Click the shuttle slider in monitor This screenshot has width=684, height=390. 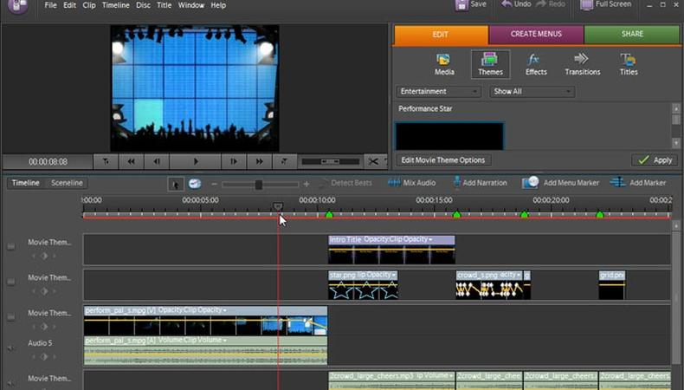tap(330, 161)
